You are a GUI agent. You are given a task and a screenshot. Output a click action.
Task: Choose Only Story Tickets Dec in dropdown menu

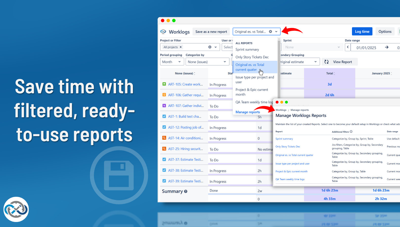(252, 57)
